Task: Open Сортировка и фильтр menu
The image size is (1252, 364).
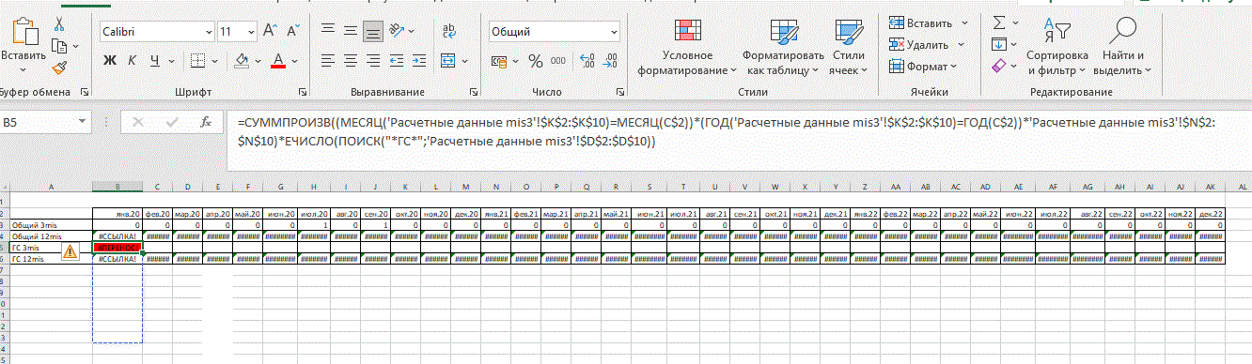Action: tap(1056, 47)
